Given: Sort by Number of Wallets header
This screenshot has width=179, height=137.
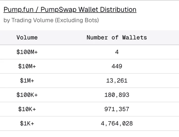Looking at the screenshot, I should tap(117, 38).
